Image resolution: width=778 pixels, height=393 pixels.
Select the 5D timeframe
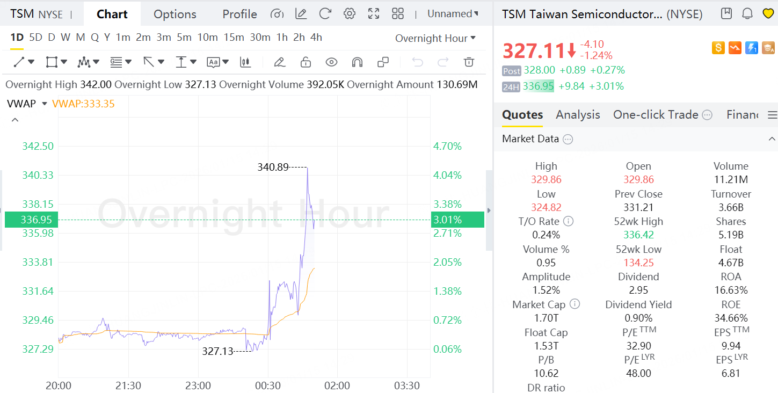click(x=36, y=38)
